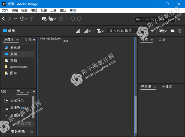
Task: Show more tabs in favorites panel
Action: [34, 40]
